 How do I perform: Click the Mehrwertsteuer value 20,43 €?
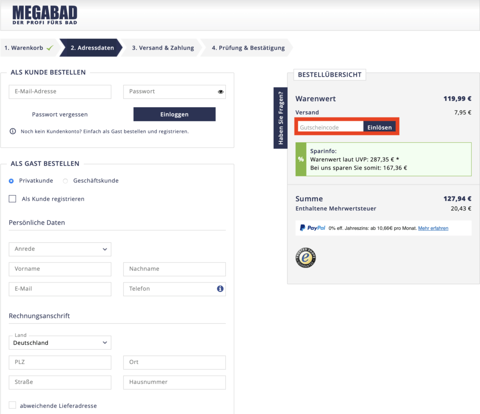(x=461, y=209)
